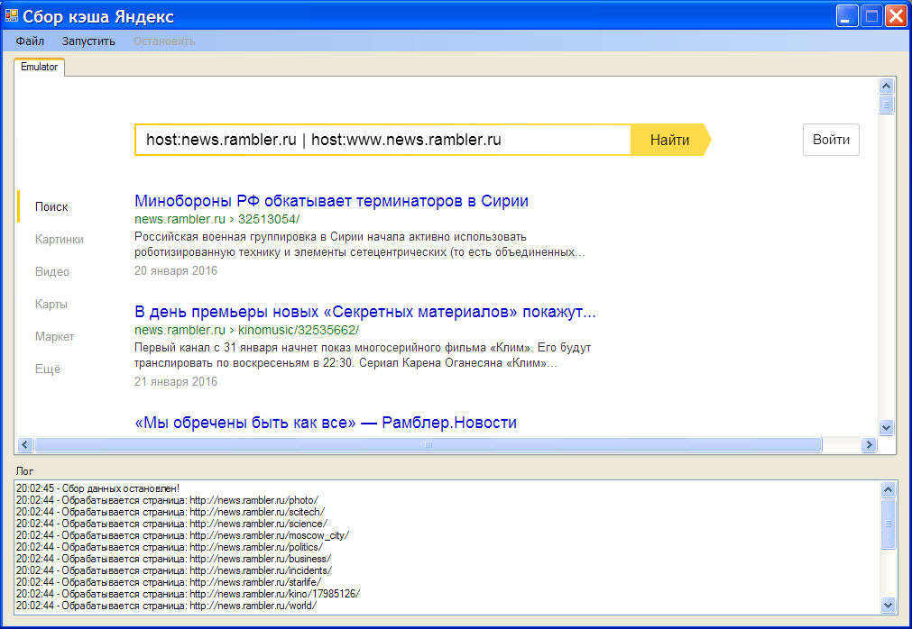Screen dimensions: 912x629
Task: Click log line with news.rambler.ru/photo/
Action: (x=168, y=500)
